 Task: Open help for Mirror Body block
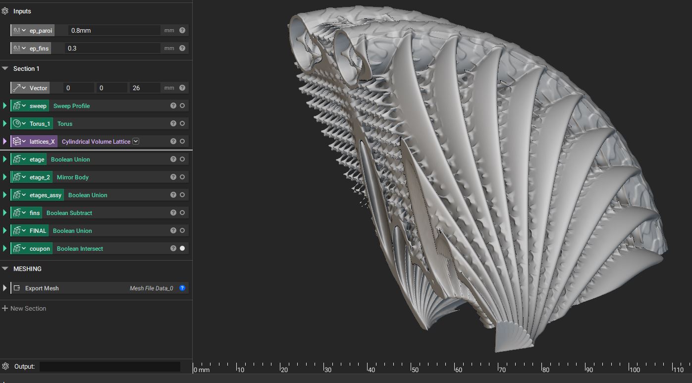click(x=173, y=177)
